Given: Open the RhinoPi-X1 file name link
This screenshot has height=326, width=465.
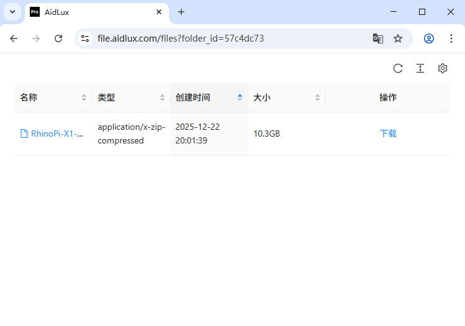Looking at the screenshot, I should click(x=57, y=134).
